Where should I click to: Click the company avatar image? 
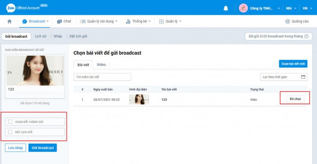pos(243,8)
